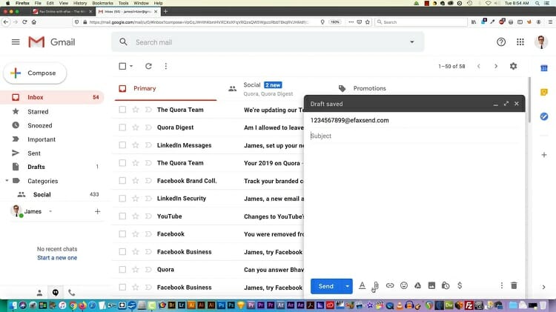Go to older messages page

pos(496,66)
